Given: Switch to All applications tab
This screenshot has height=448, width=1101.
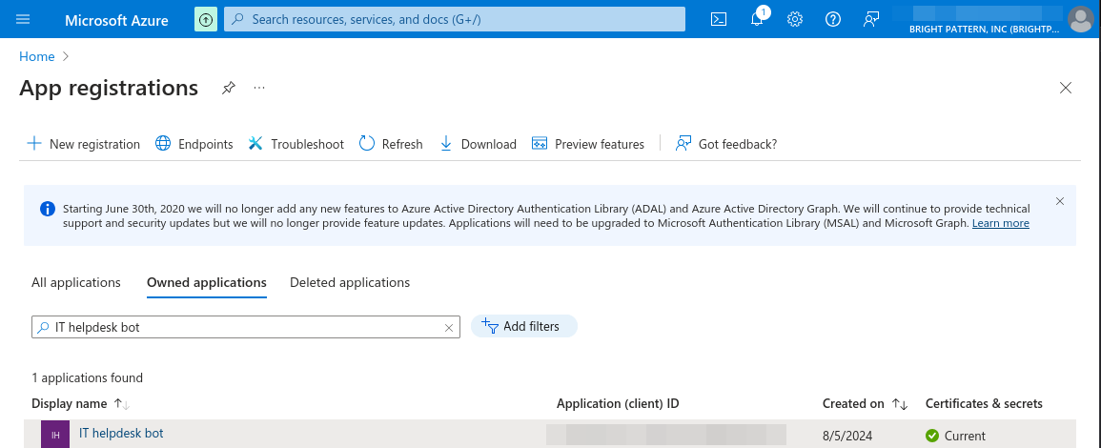Looking at the screenshot, I should coord(76,282).
